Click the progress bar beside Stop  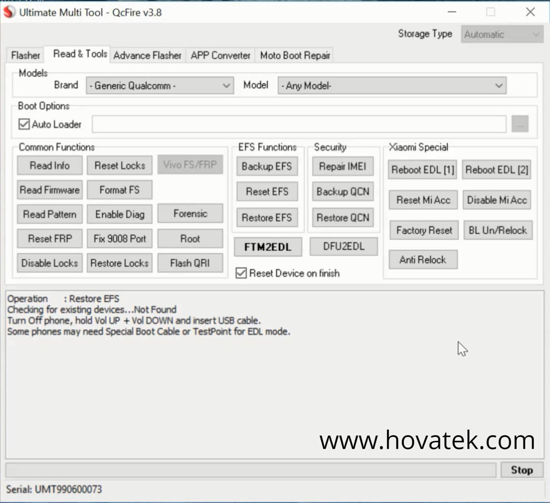[x=251, y=470]
